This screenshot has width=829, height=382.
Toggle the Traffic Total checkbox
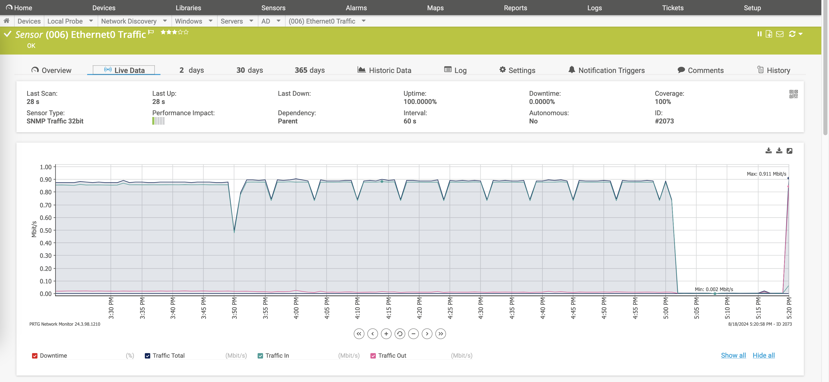pyautogui.click(x=147, y=356)
